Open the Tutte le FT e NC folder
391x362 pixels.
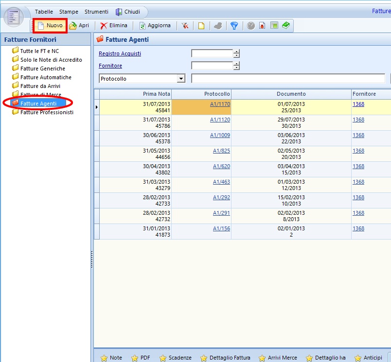click(39, 51)
